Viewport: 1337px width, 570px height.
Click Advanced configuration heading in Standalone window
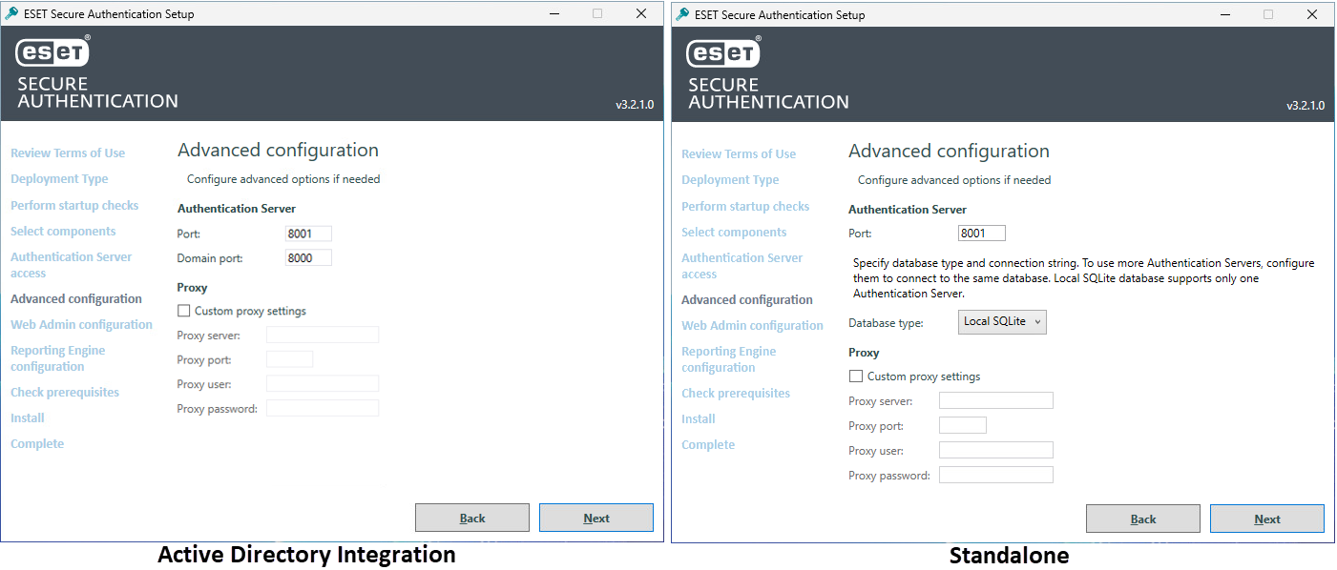pos(949,151)
